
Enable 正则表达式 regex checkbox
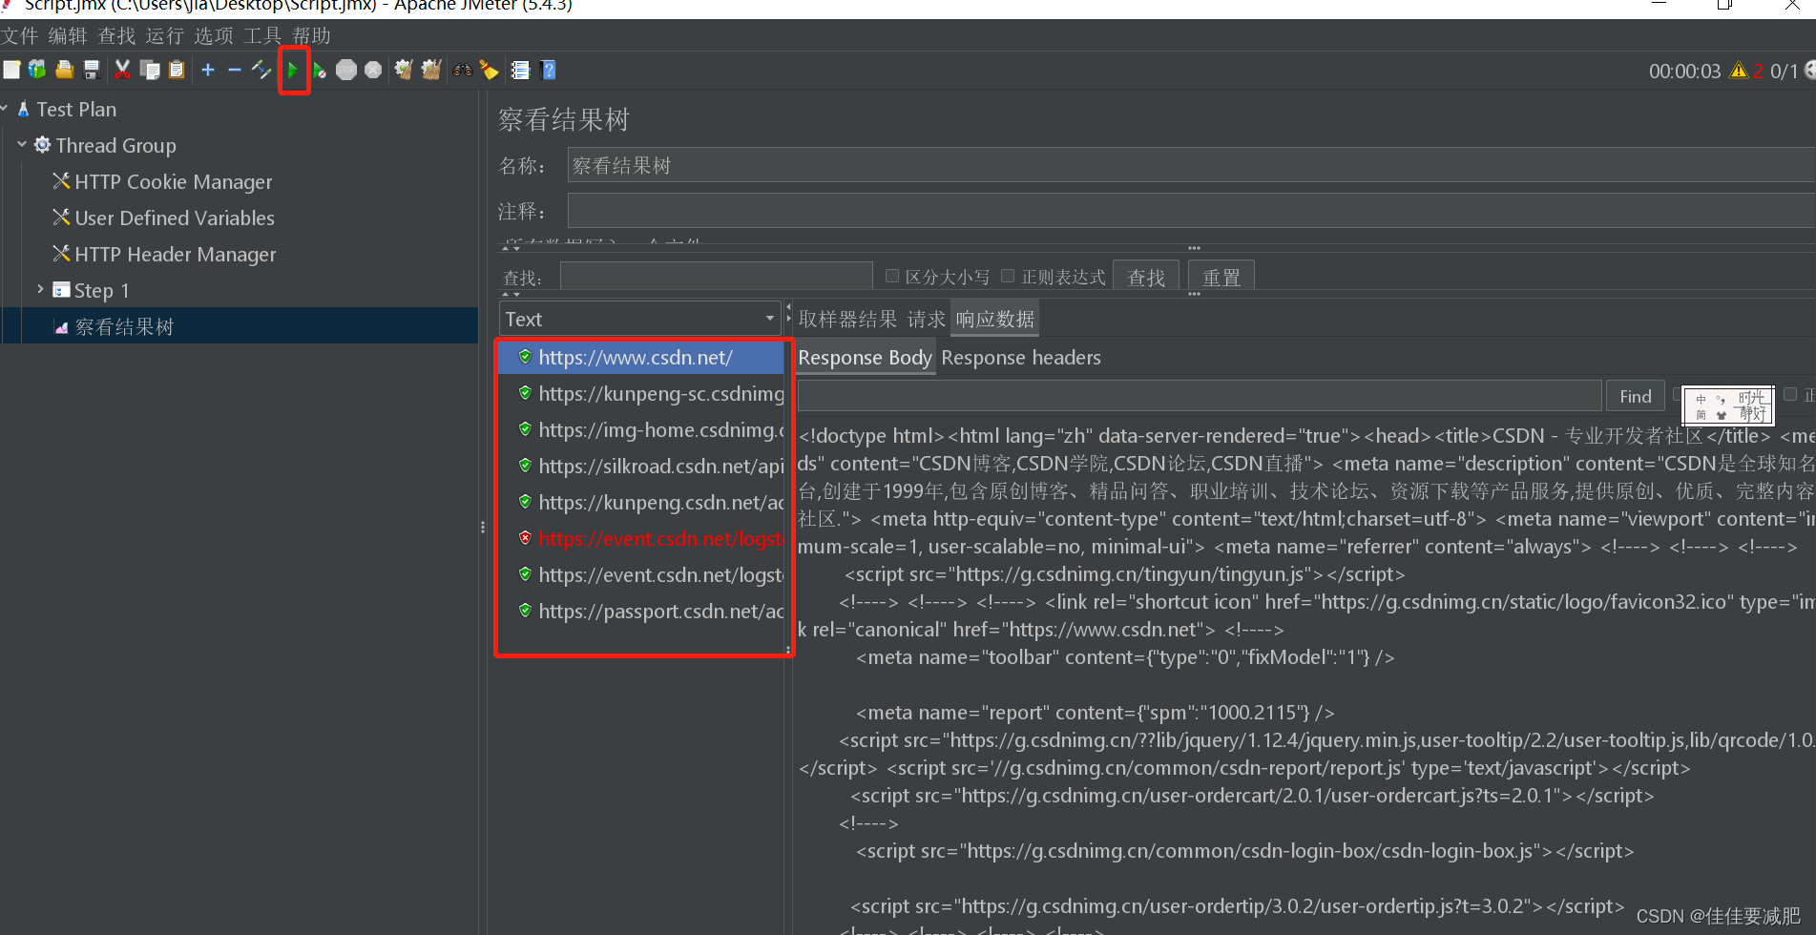click(1008, 276)
